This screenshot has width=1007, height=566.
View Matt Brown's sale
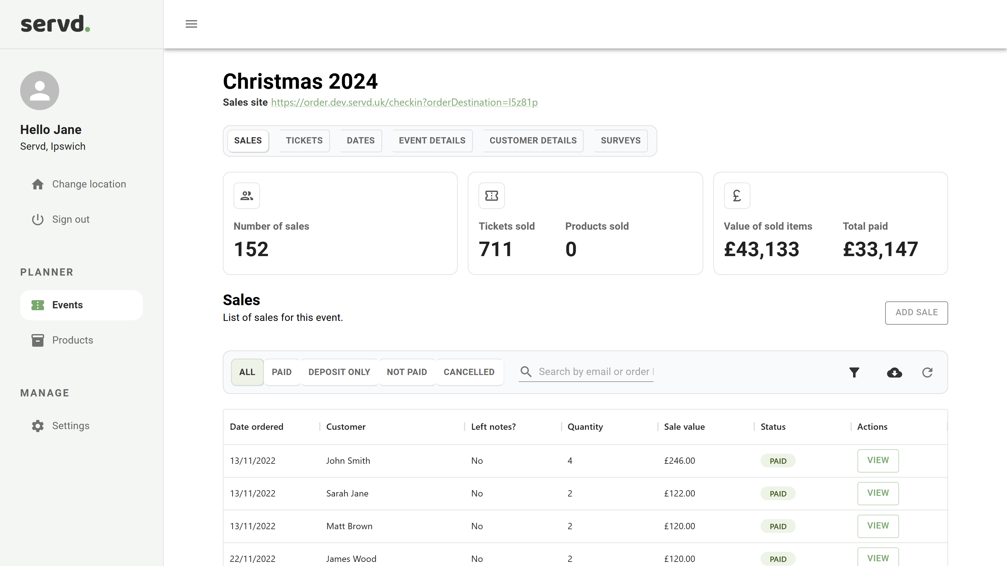pyautogui.click(x=878, y=526)
